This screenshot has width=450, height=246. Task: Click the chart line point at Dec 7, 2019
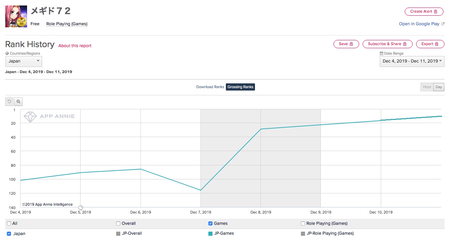click(200, 190)
